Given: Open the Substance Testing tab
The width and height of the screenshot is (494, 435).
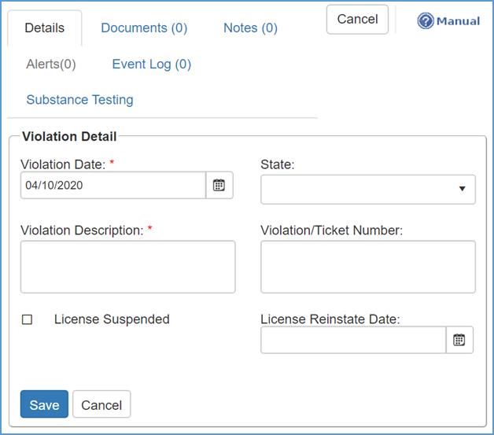Looking at the screenshot, I should pos(79,100).
